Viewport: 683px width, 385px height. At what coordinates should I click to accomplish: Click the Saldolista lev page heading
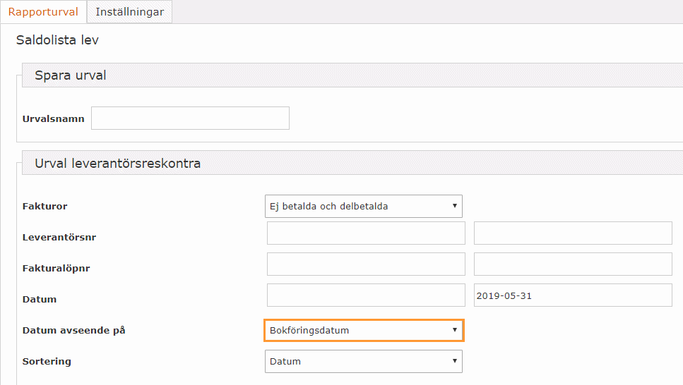tap(57, 40)
